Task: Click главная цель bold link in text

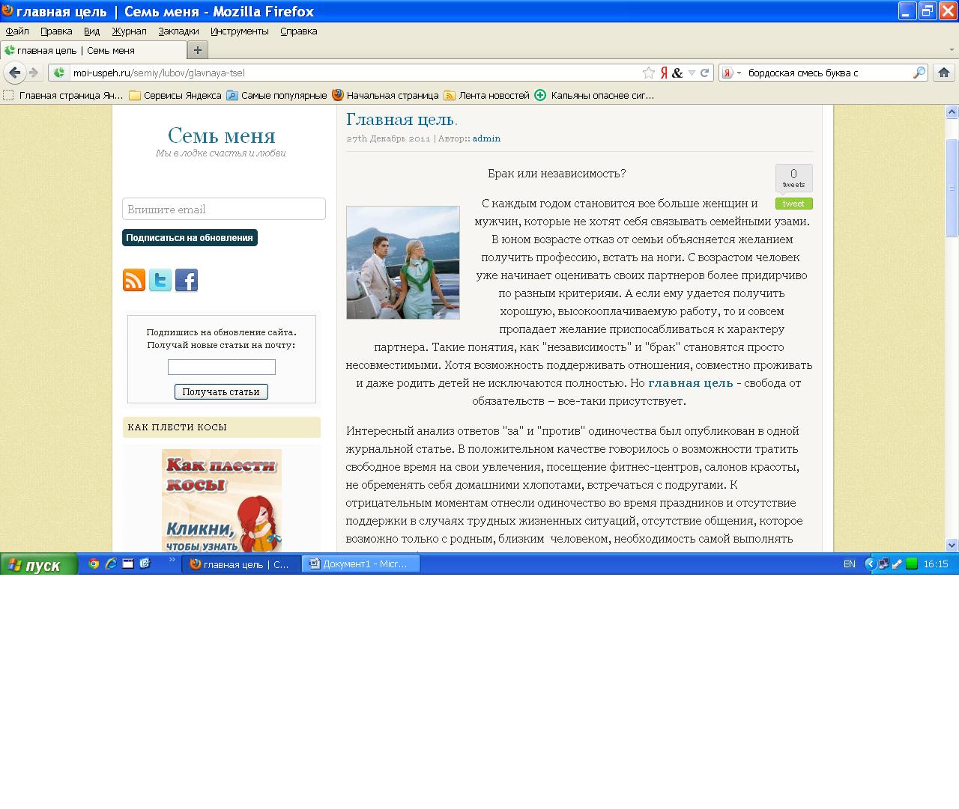Action: click(x=691, y=382)
